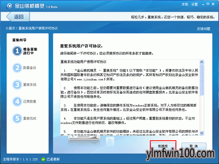The height and width of the screenshot is (164, 219).
Task: Select step 4 还原数据 circle icon
Action: coord(17,101)
